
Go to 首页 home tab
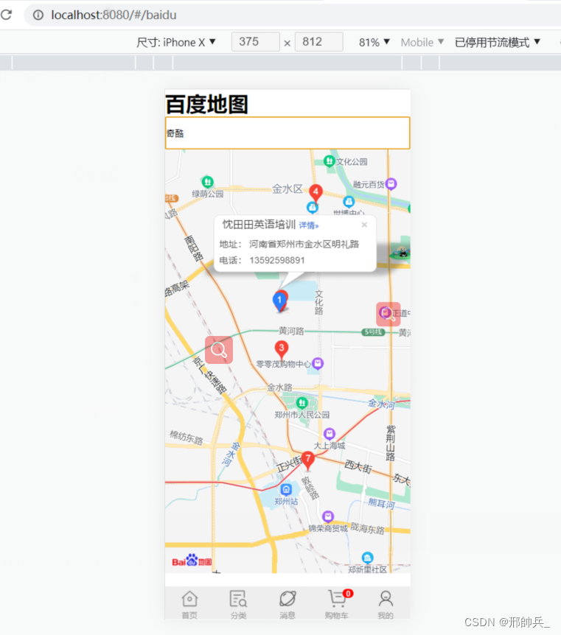click(189, 605)
